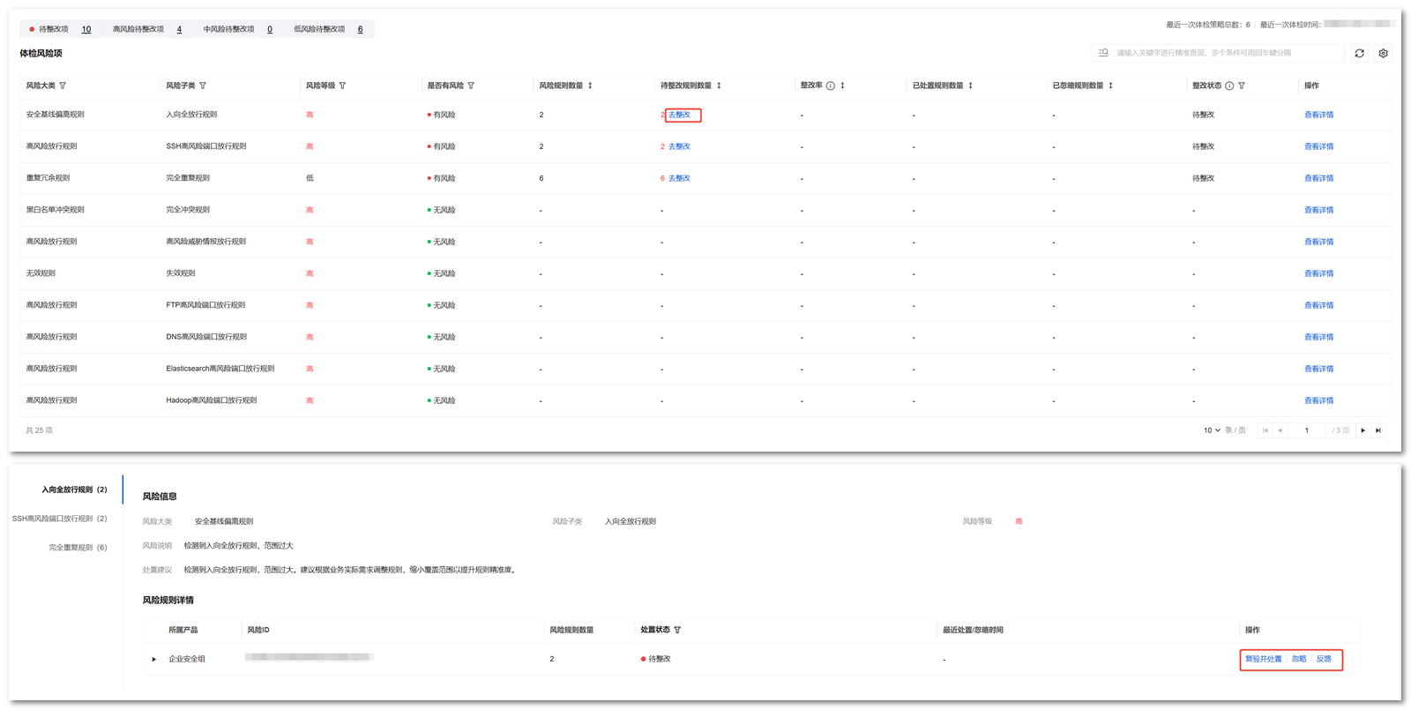Screen dimensions: 1411x710
Task: Open the 风险等级 column filter
Action: coord(342,86)
